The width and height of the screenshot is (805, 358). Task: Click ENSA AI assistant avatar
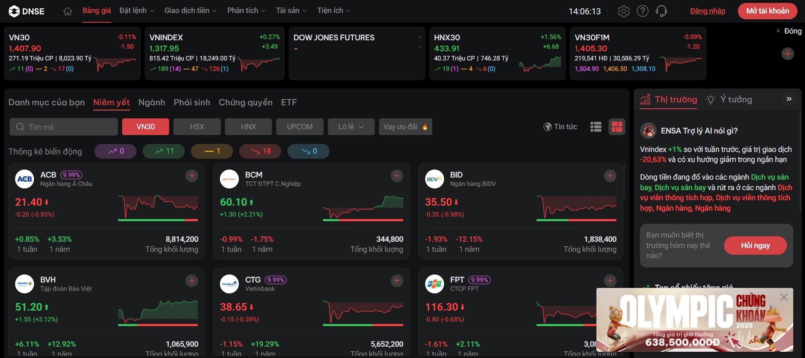pyautogui.click(x=648, y=131)
